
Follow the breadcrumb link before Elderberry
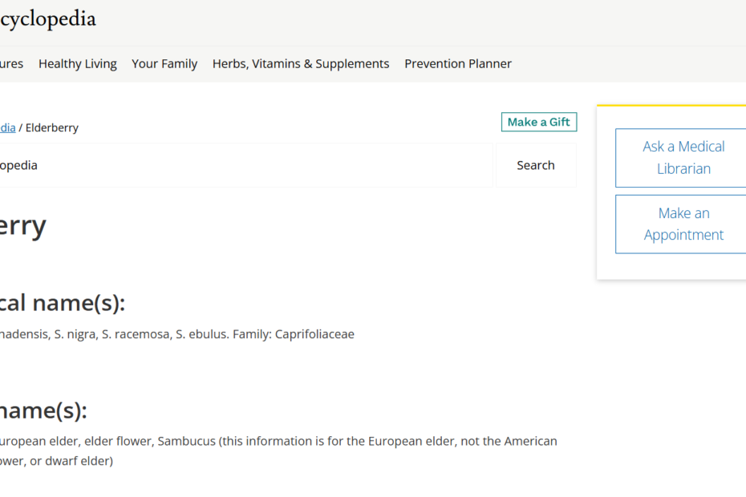click(7, 127)
